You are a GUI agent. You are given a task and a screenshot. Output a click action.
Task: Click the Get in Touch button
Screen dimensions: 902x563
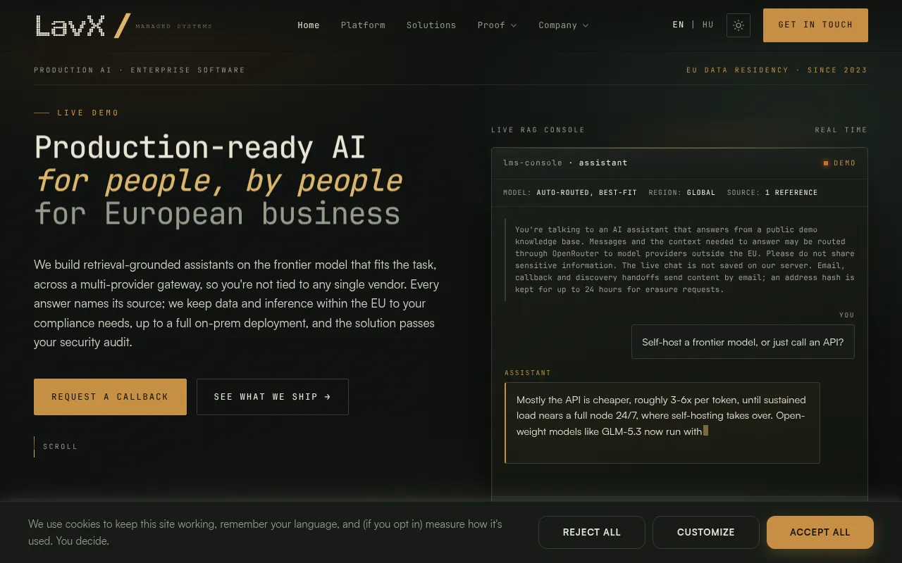coord(815,25)
